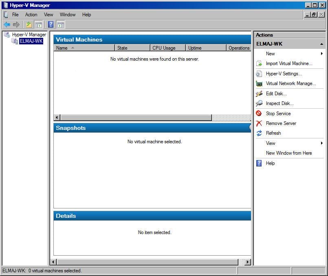Click the Help question mark icon in Actions

(x=259, y=163)
